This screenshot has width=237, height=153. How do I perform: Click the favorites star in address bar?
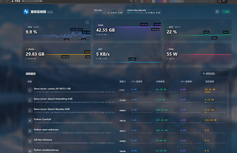136,1
